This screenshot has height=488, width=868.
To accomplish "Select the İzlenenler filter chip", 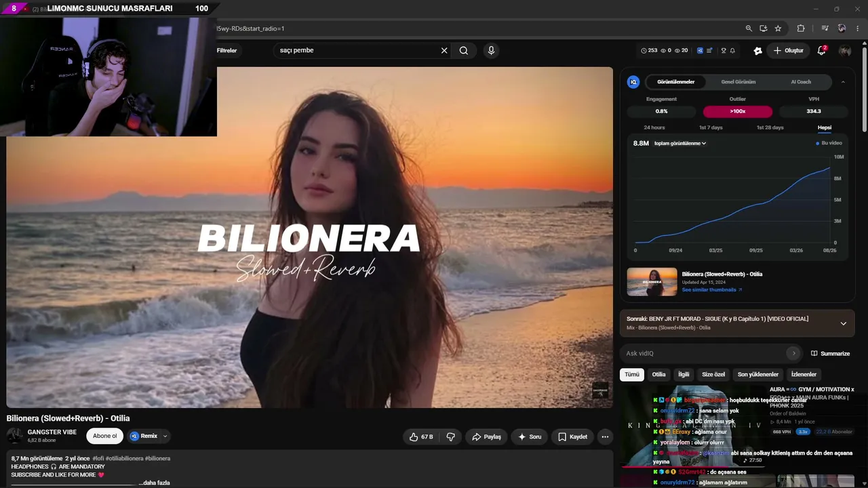I will point(804,374).
